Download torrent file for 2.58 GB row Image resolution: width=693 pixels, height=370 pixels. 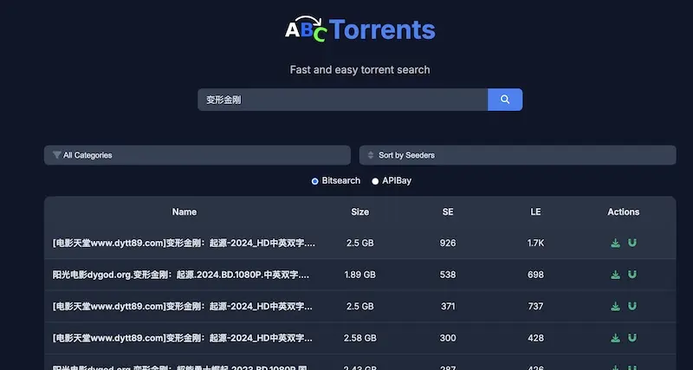point(615,338)
